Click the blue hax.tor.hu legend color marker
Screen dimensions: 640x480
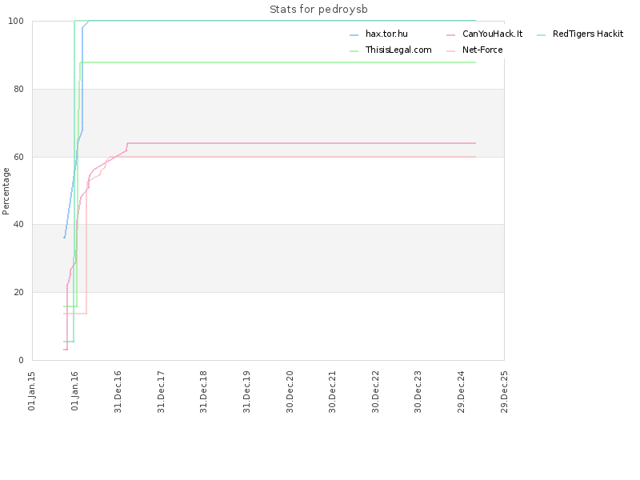pos(354,35)
